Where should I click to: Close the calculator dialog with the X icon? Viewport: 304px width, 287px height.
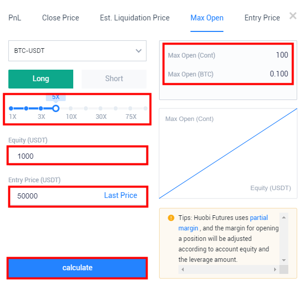293,16
